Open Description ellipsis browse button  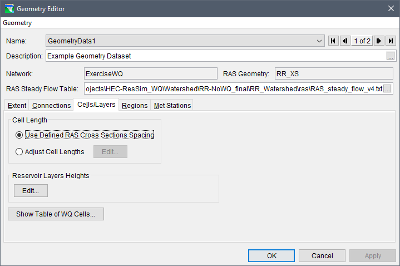pos(391,56)
